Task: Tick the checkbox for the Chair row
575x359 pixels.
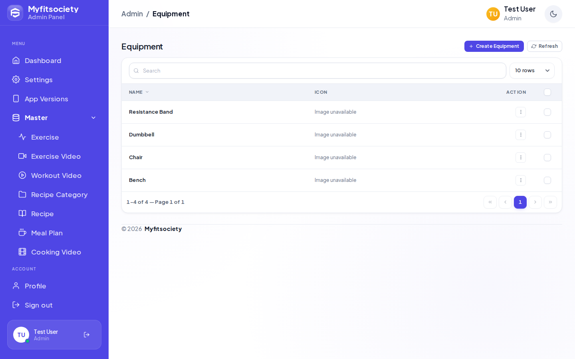Action: pos(547,158)
